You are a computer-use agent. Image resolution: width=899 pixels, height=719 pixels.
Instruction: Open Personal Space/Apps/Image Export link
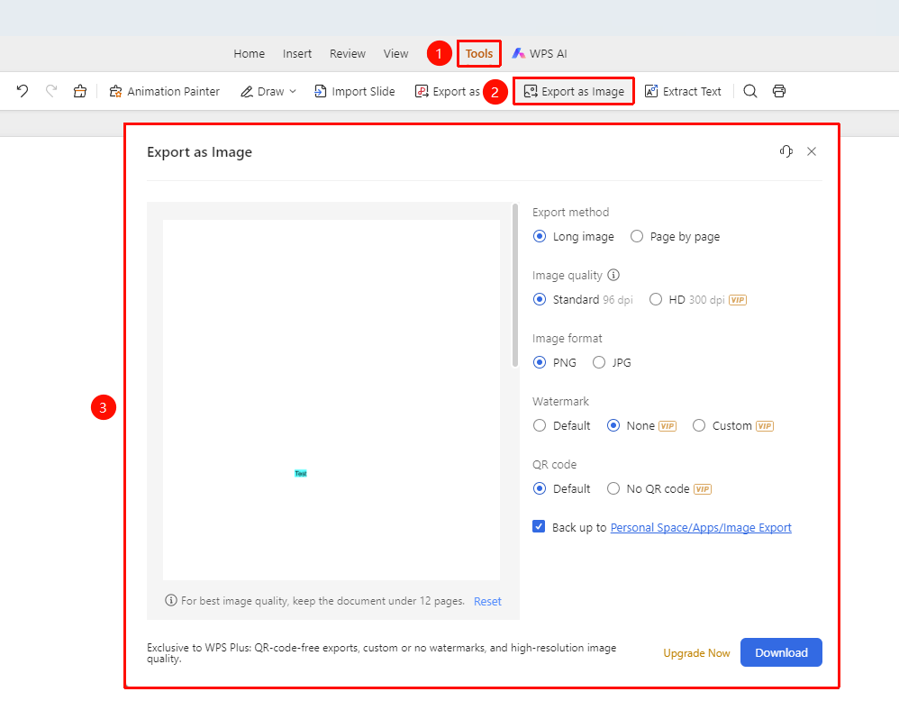click(x=701, y=527)
